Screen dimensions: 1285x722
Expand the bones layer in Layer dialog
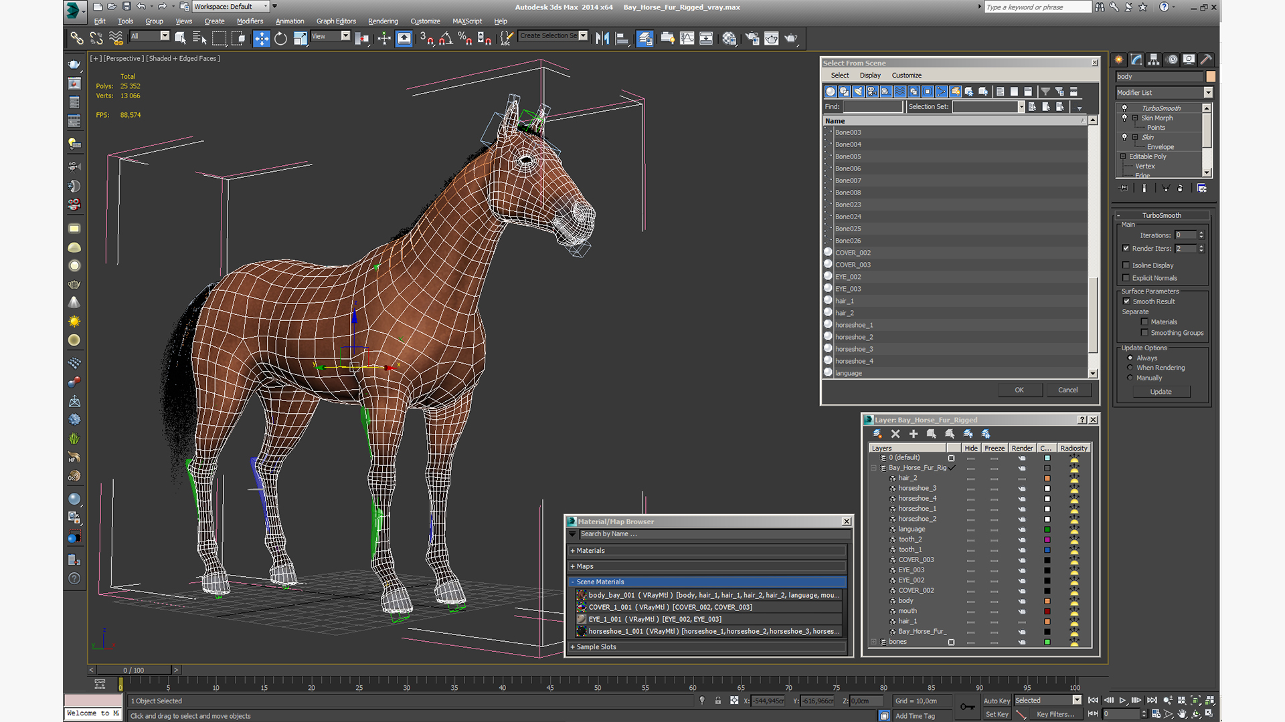[x=873, y=642]
